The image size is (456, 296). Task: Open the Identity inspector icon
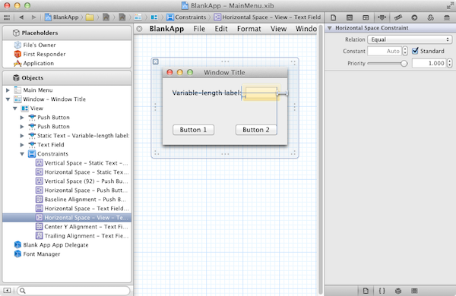[366, 17]
